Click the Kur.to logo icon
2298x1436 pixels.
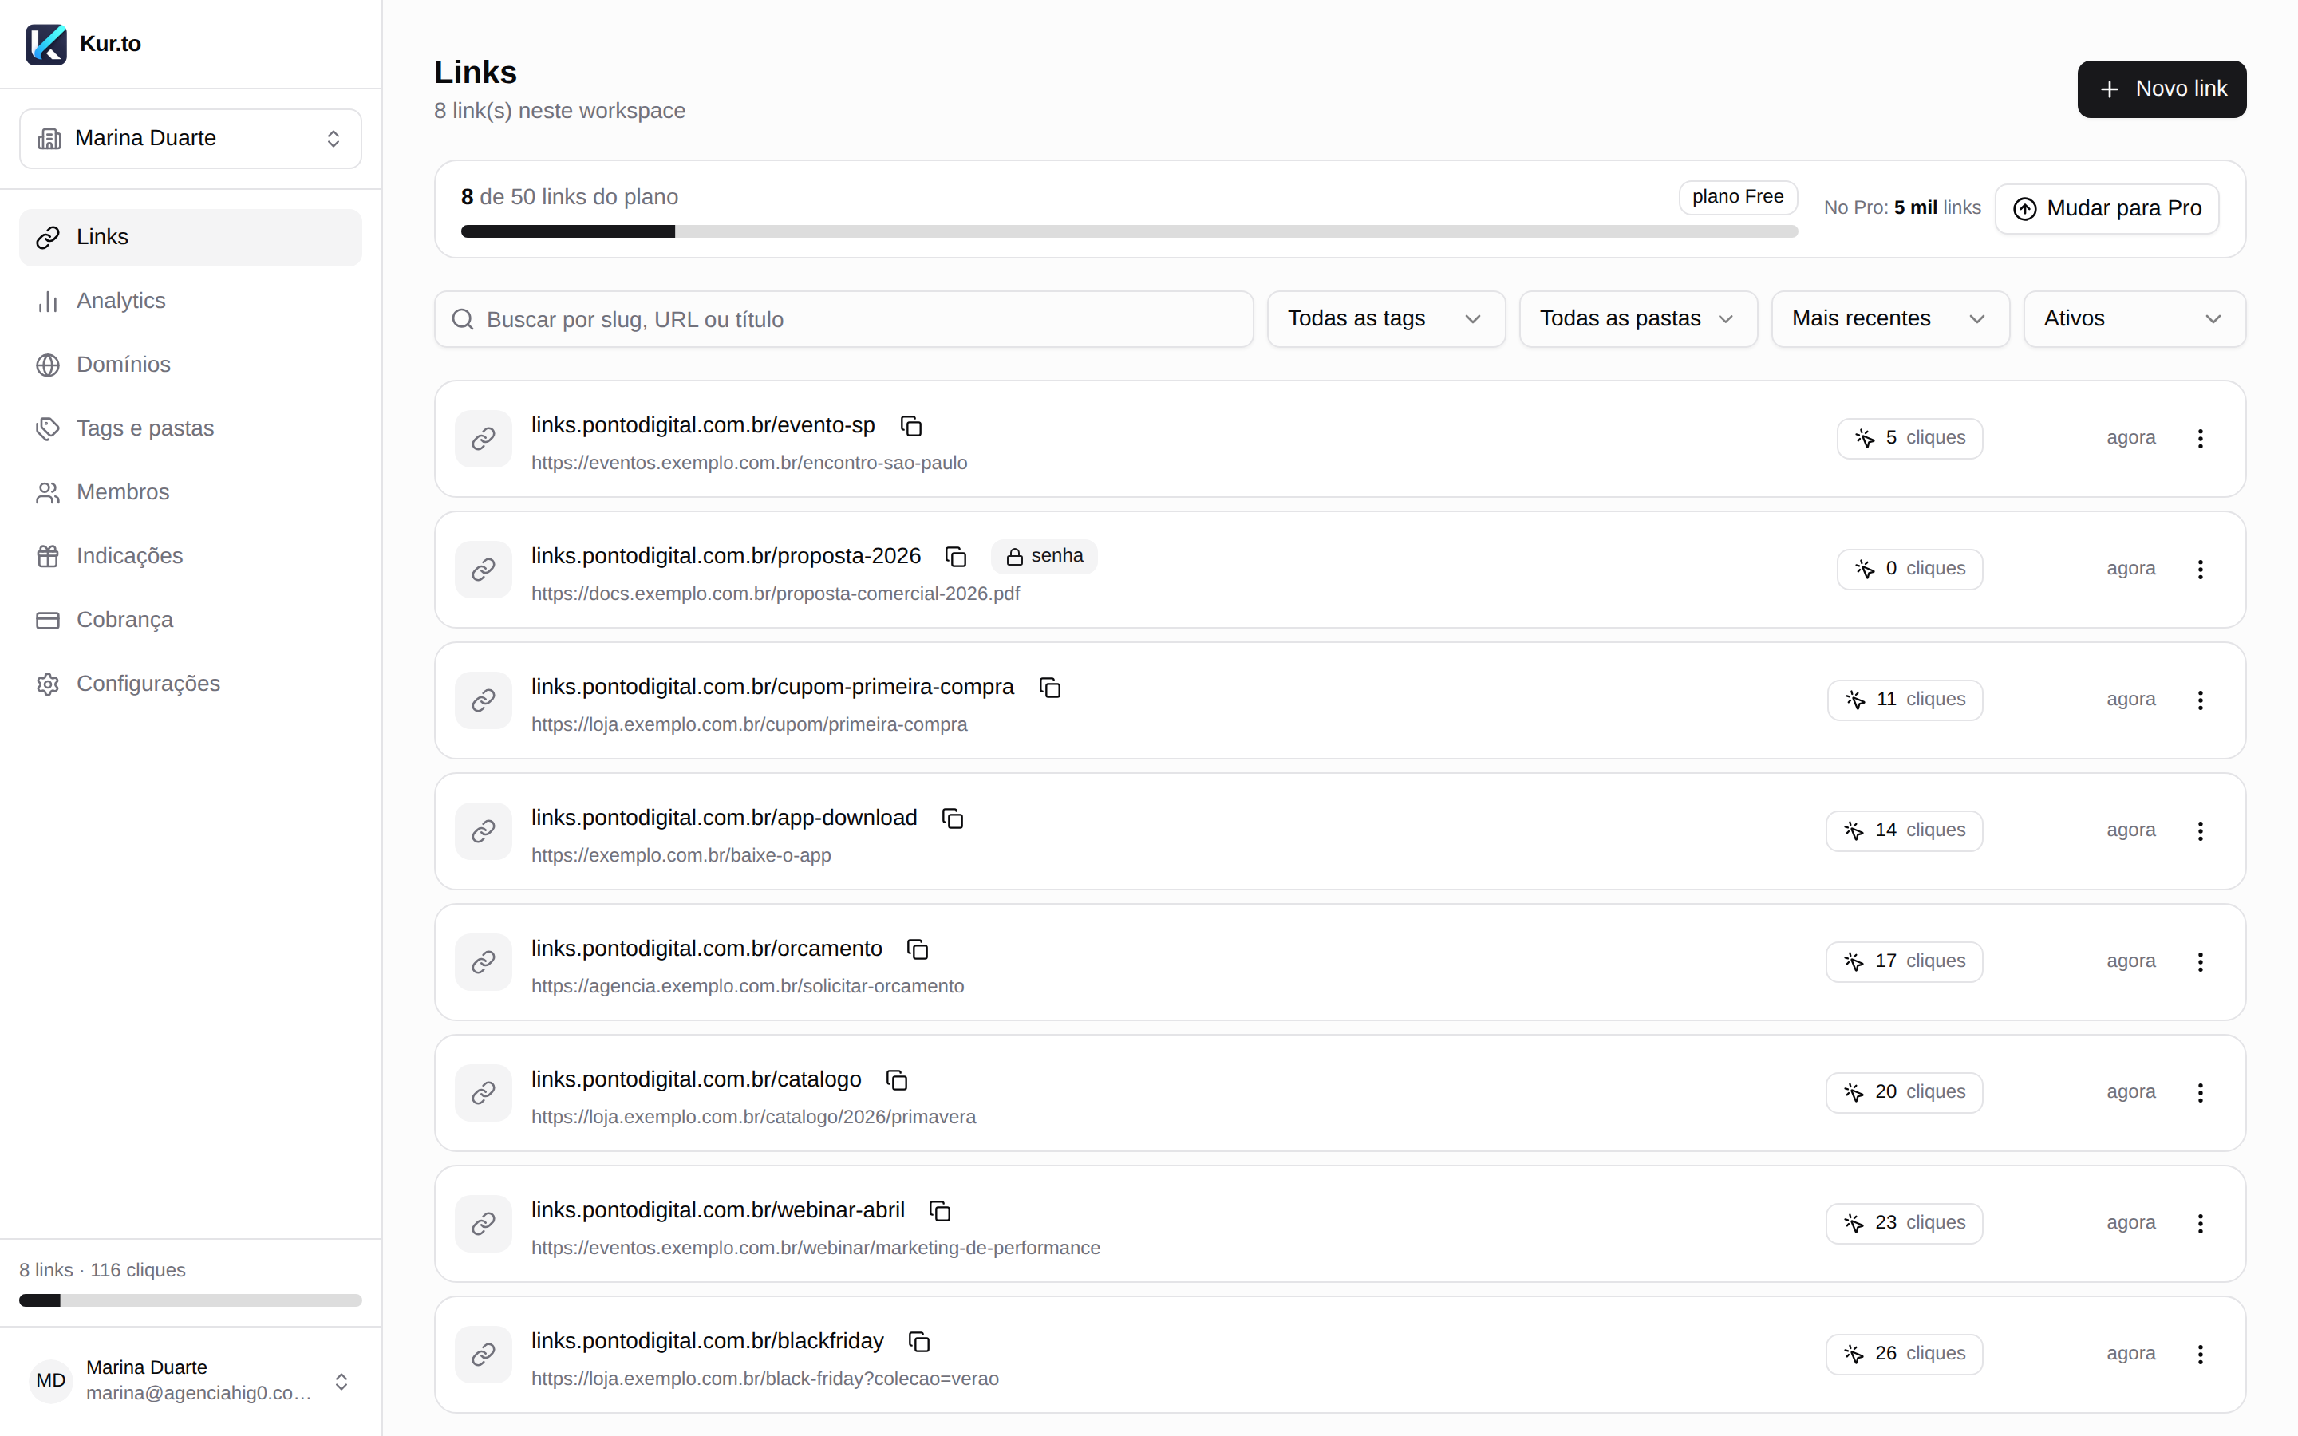coord(45,44)
